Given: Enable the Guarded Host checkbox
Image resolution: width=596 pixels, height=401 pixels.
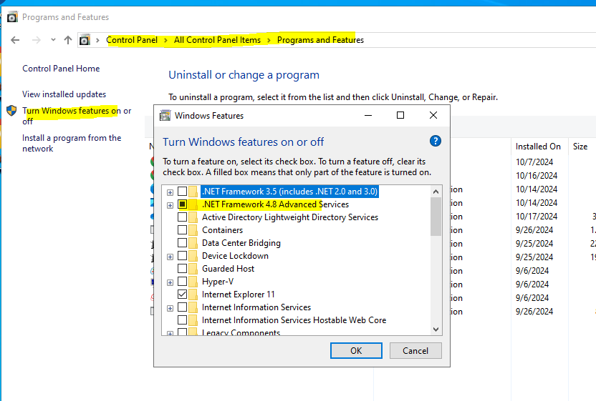Looking at the screenshot, I should [x=183, y=269].
